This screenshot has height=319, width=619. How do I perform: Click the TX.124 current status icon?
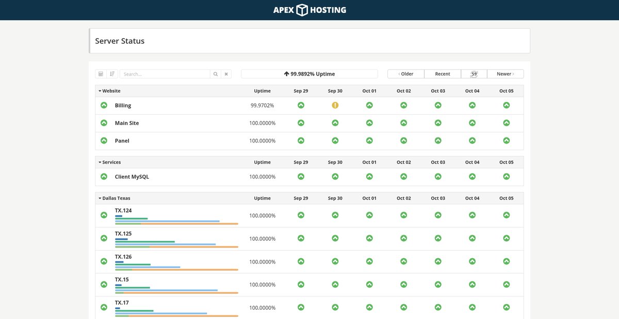tap(104, 215)
